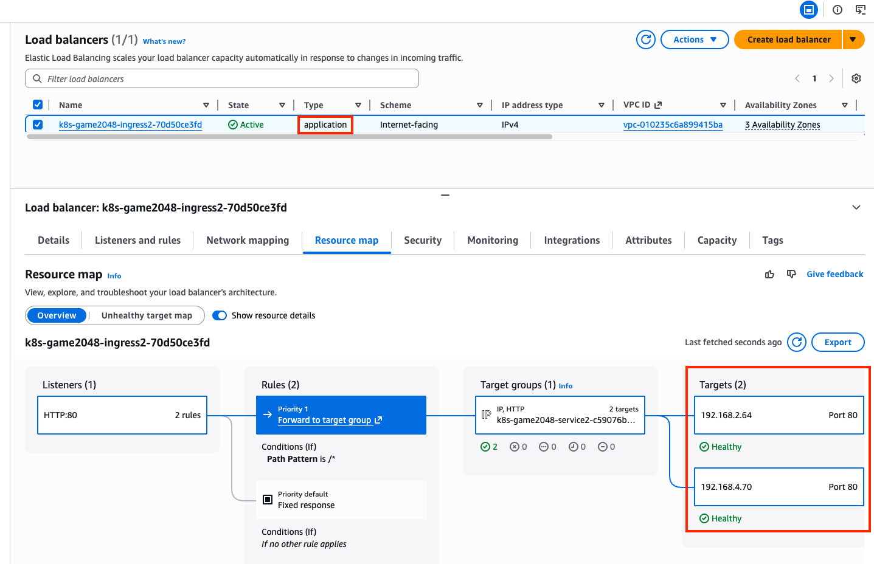Refresh the resource map data
This screenshot has height=564, width=874.
796,342
